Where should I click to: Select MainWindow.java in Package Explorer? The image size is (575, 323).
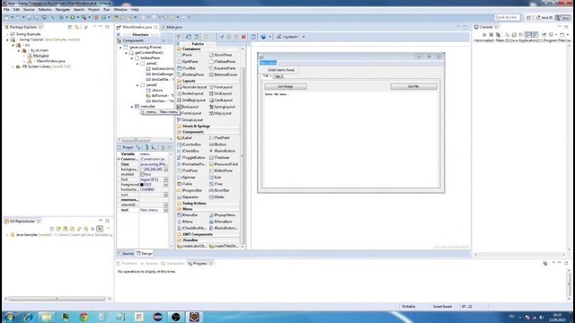click(x=50, y=61)
